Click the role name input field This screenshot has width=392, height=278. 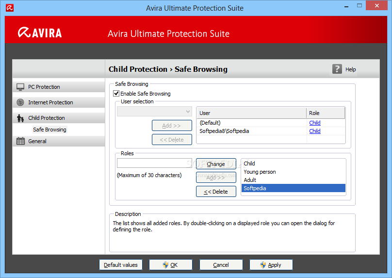point(154,163)
